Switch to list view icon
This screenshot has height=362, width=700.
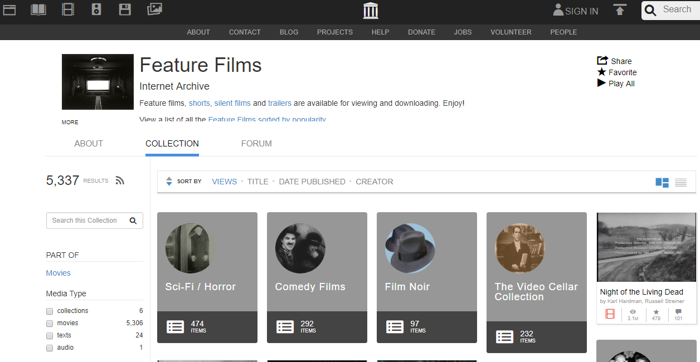coord(680,182)
